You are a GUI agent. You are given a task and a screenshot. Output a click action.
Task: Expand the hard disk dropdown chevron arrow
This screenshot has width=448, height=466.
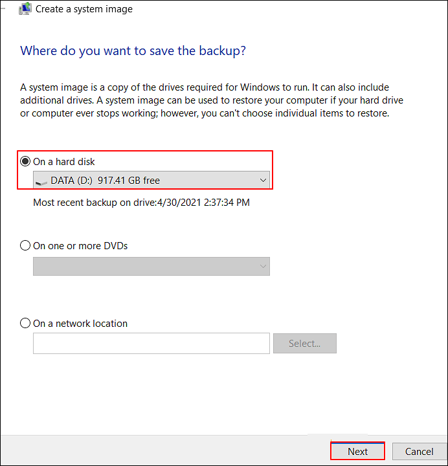[x=263, y=181]
